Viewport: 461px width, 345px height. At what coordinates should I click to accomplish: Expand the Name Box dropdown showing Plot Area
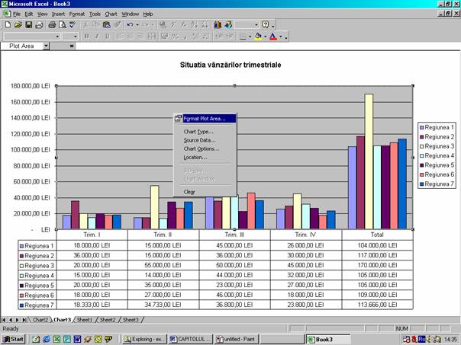click(x=46, y=46)
